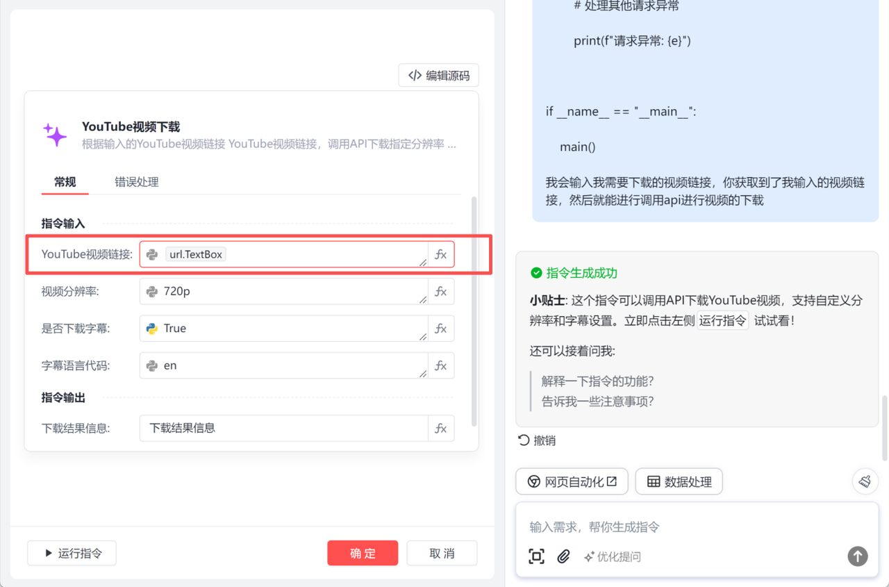Viewport: 889px width, 587px height.
Task: Click the 运行指令 run button
Action: click(x=72, y=553)
